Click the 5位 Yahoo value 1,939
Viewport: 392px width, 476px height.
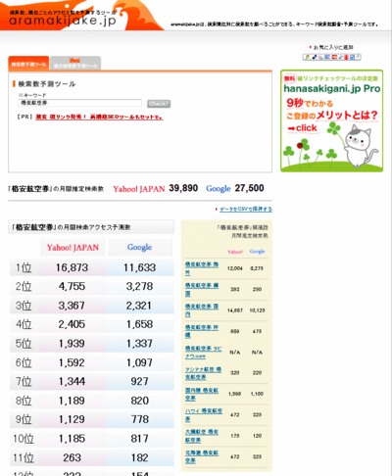[x=72, y=344]
